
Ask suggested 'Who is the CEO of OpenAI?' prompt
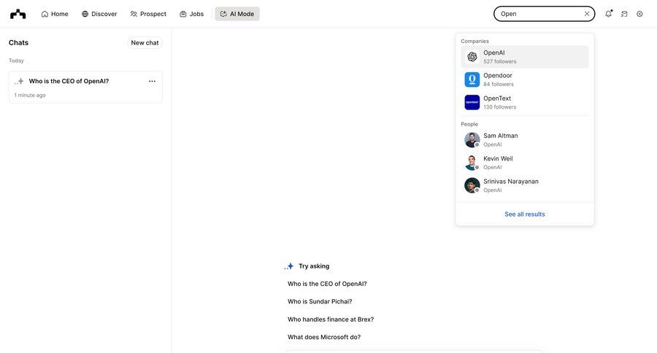[327, 284]
